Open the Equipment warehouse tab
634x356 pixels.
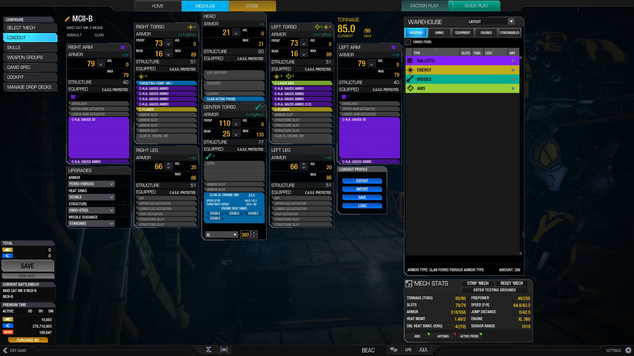463,33
